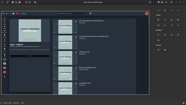Open the Adjust Contrast tool
The width and height of the screenshot is (186, 105).
158,20
